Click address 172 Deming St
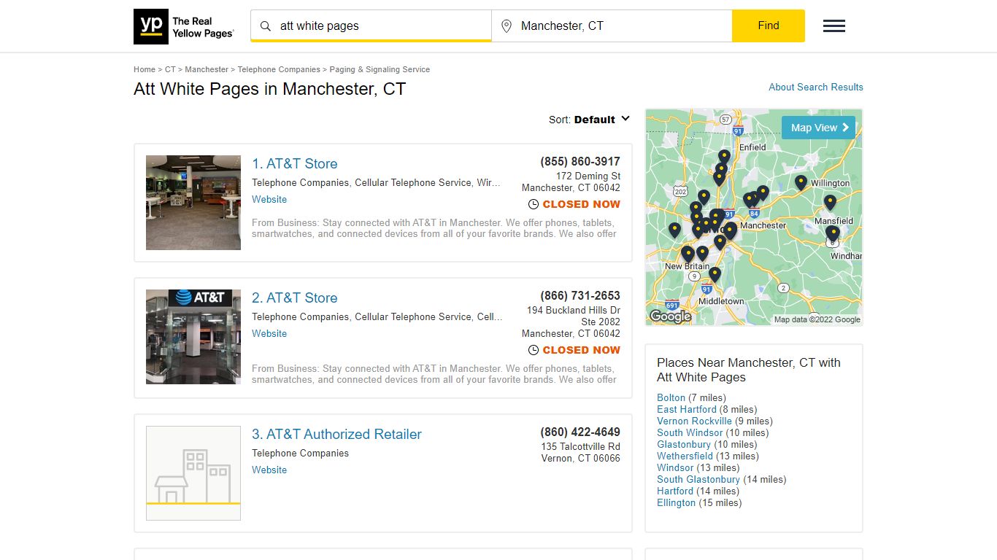The width and height of the screenshot is (997, 560). tap(588, 176)
